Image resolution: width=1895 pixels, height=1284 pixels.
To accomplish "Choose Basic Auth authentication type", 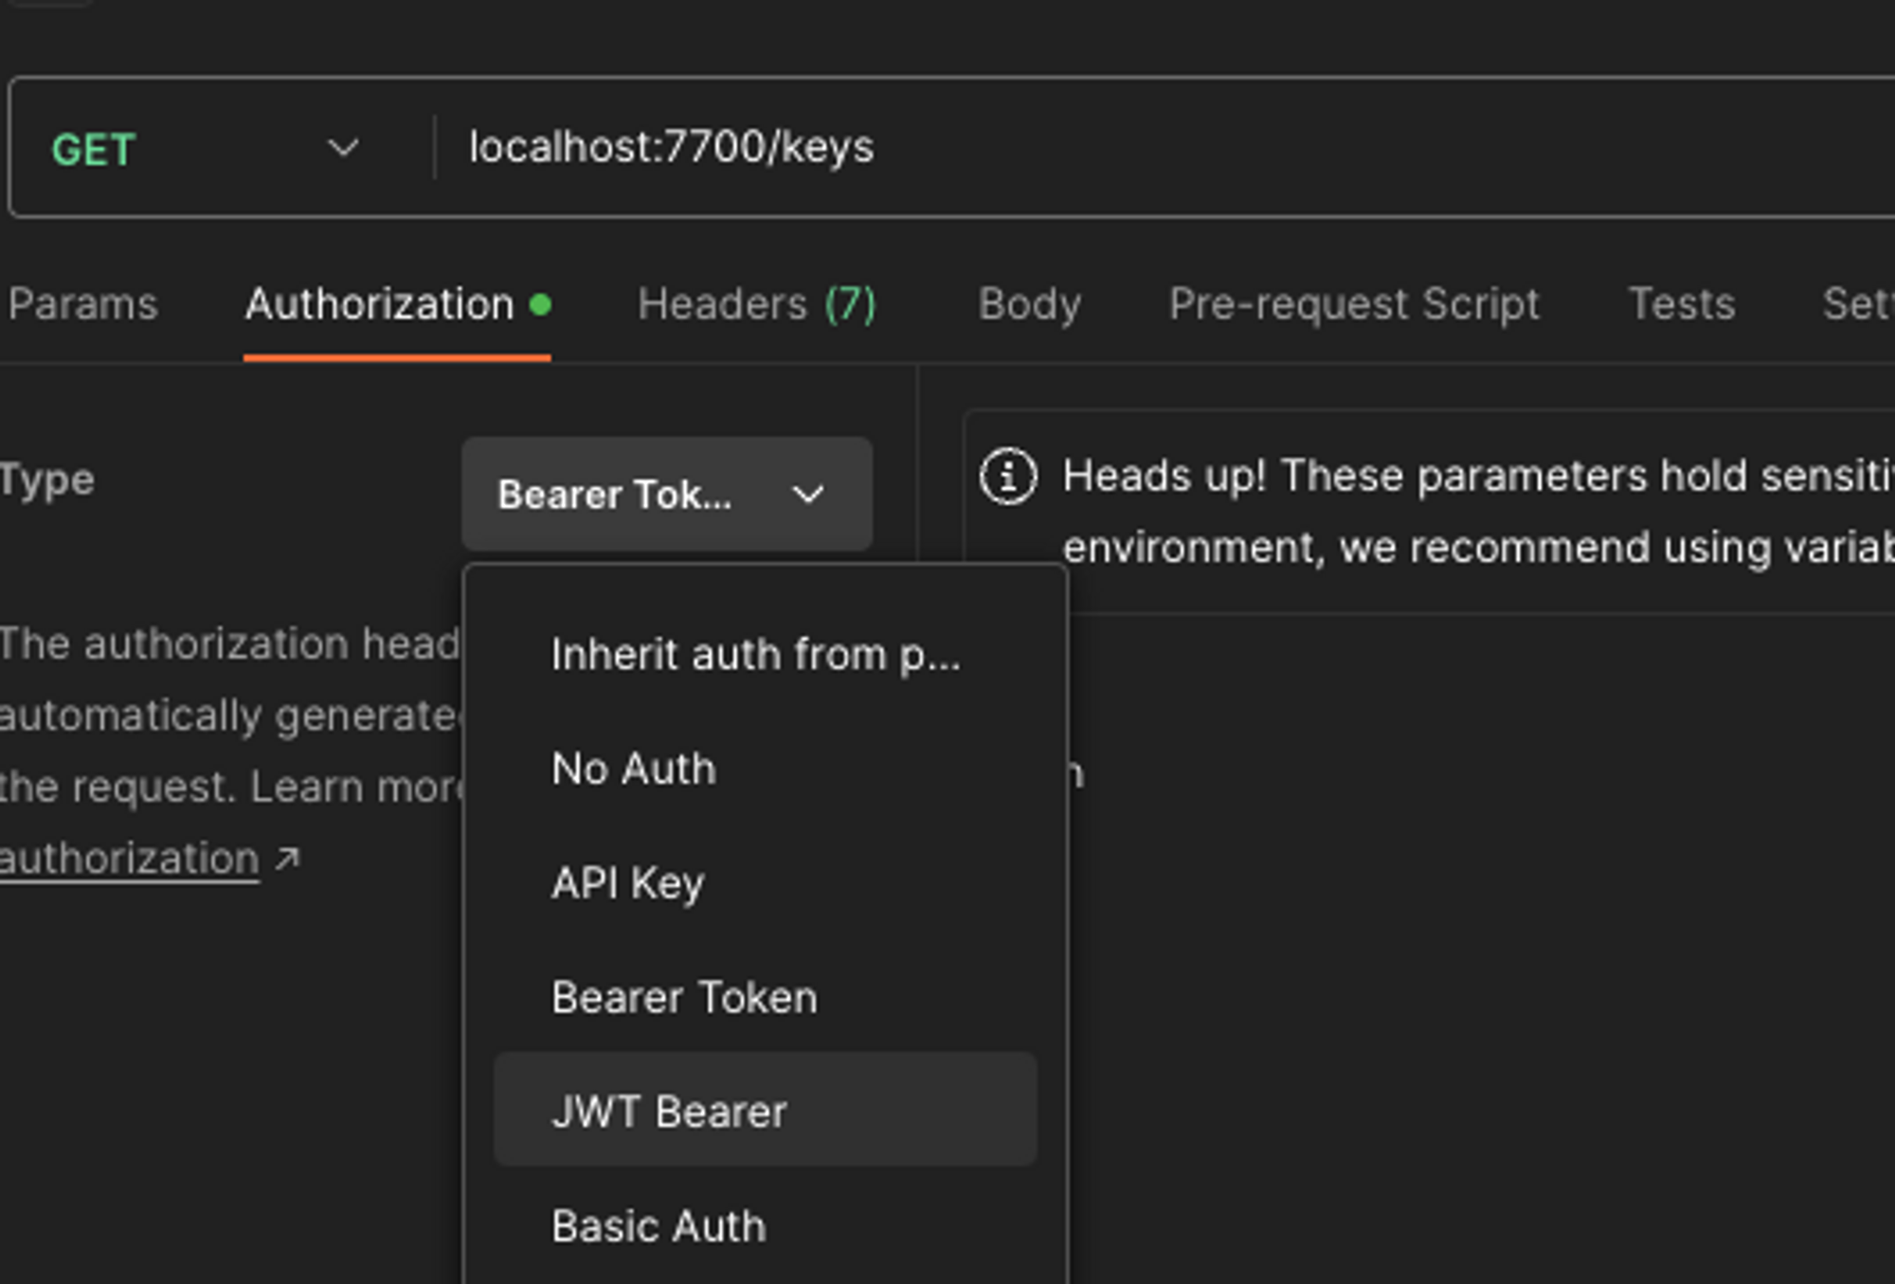I will (x=659, y=1226).
